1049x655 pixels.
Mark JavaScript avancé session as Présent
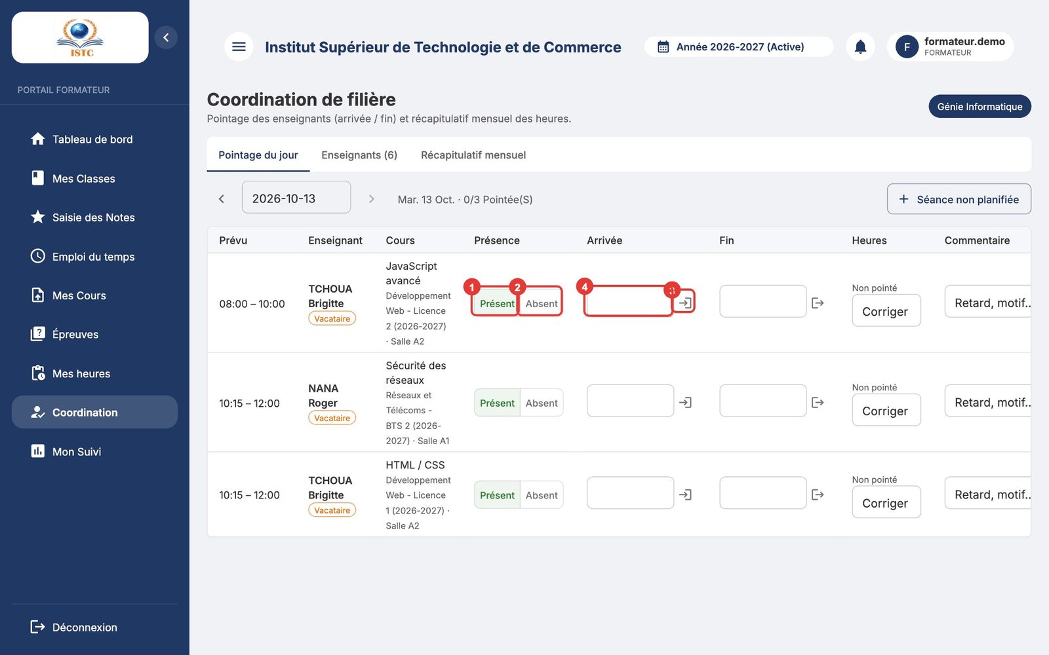pyautogui.click(x=496, y=303)
